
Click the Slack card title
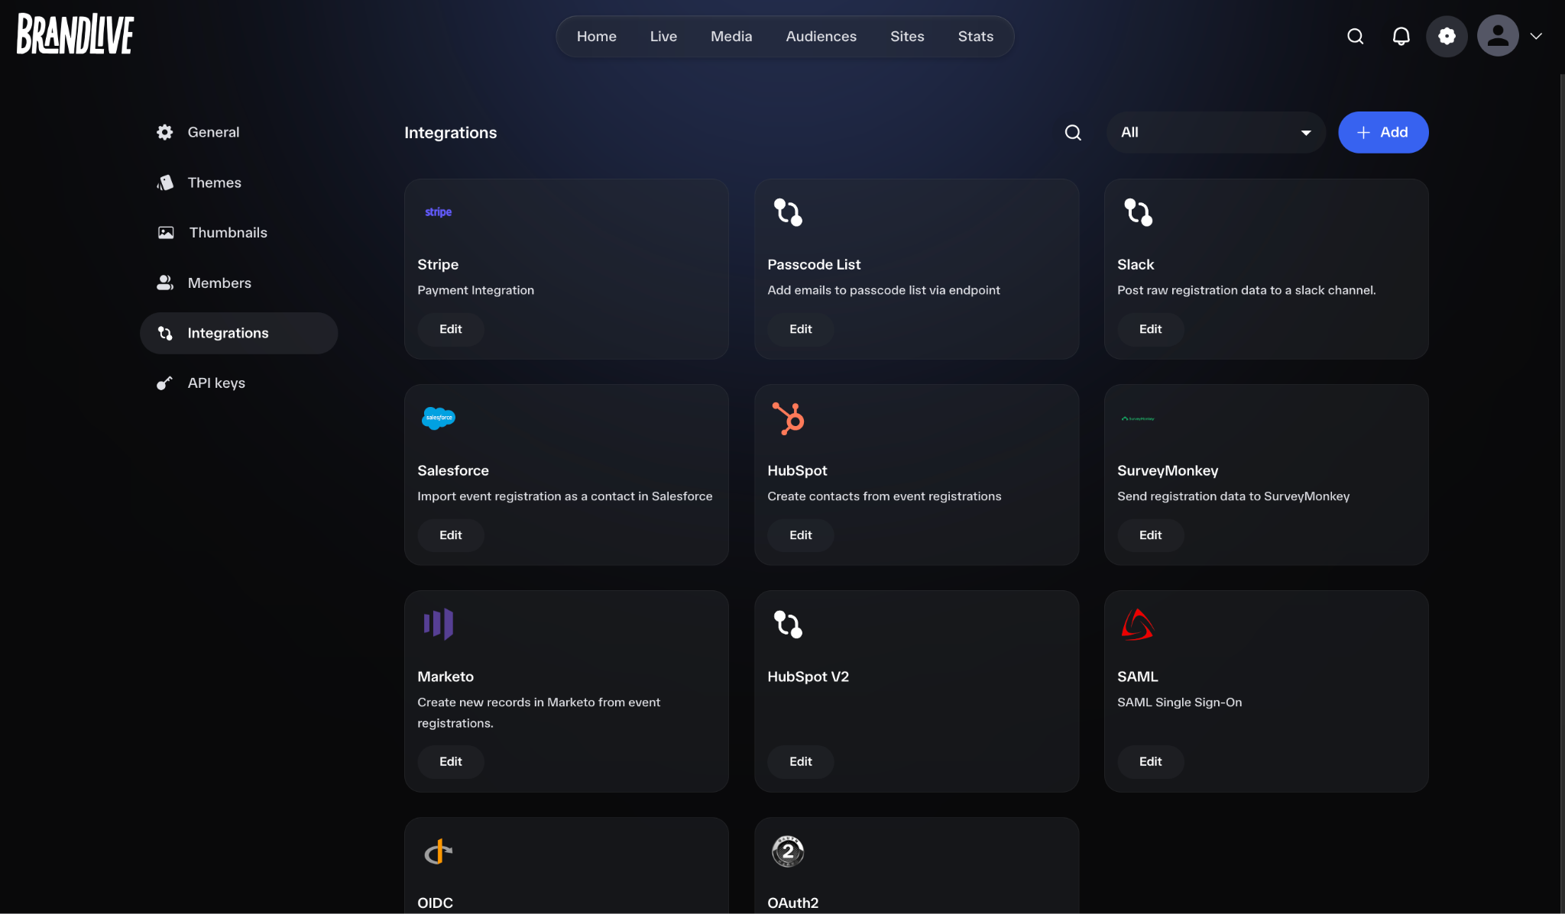(1136, 264)
